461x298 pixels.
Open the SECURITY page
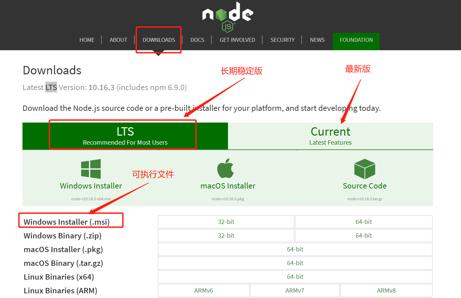(282, 40)
